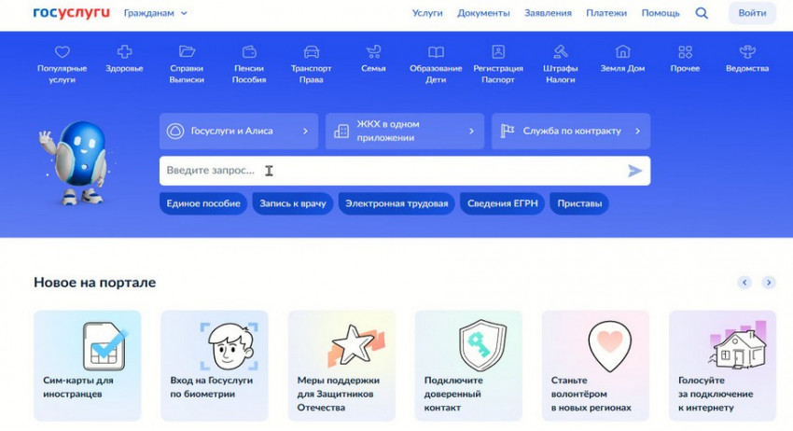Open the Платежи menu item
This screenshot has width=793, height=431.
click(x=606, y=13)
